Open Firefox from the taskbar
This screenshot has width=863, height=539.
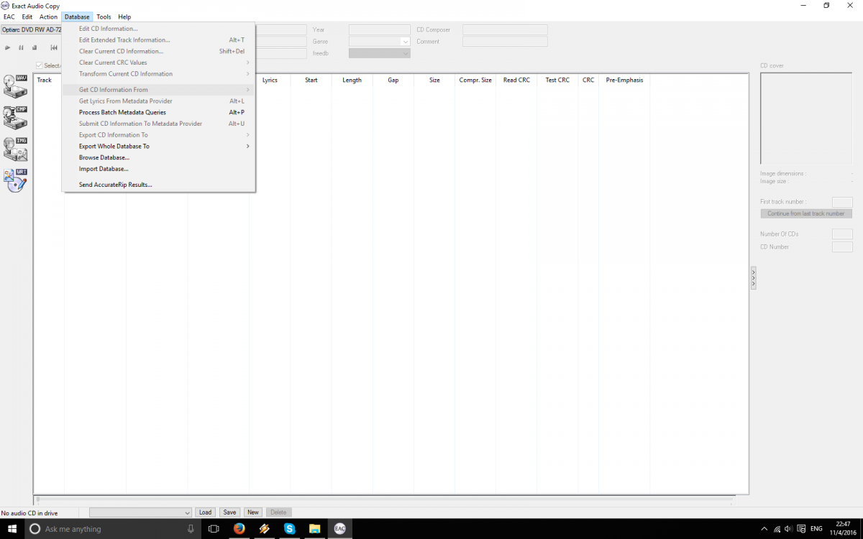click(239, 528)
